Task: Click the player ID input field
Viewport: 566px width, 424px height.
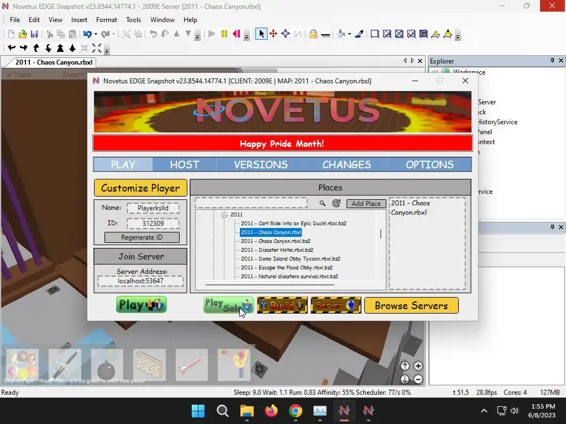Action: (153, 223)
